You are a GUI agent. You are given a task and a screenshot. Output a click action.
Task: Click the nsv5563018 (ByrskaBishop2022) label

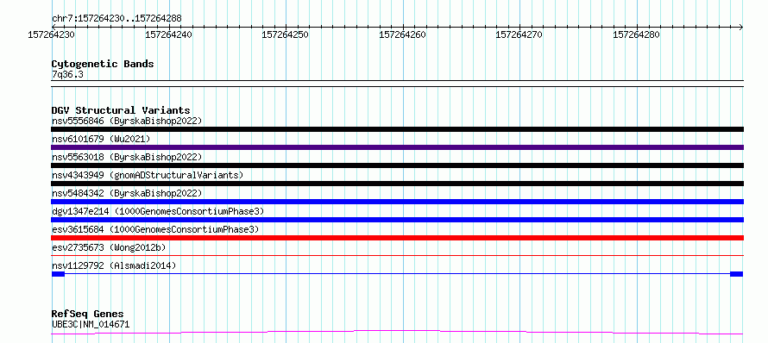127,157
